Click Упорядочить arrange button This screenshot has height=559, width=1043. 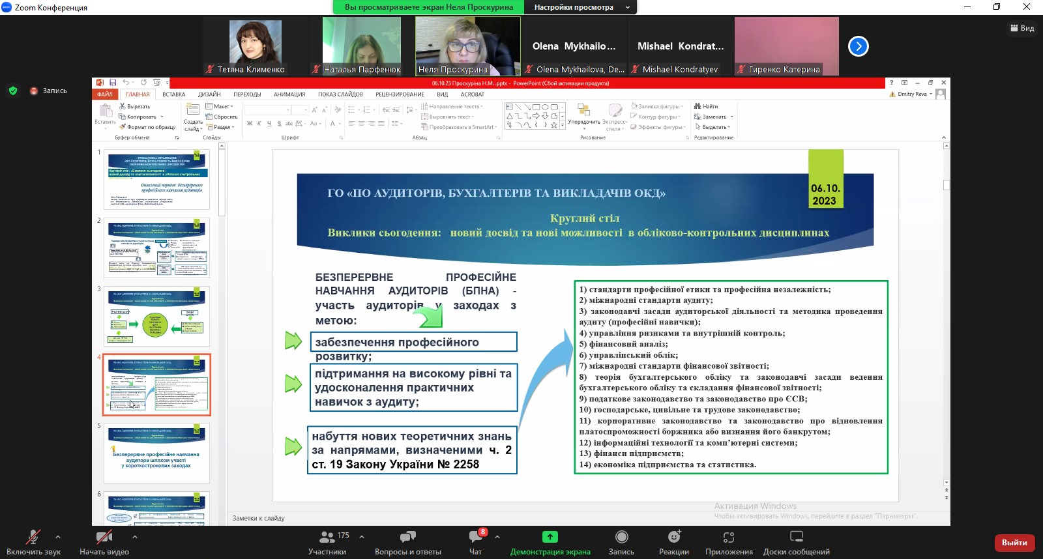point(584,116)
